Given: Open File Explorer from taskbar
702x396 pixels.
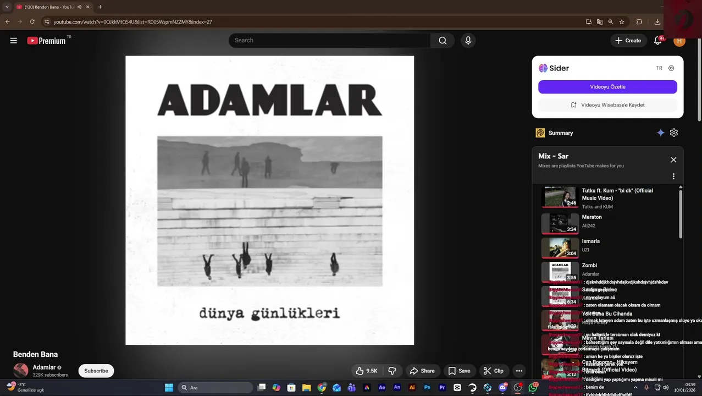Looking at the screenshot, I should point(306,387).
